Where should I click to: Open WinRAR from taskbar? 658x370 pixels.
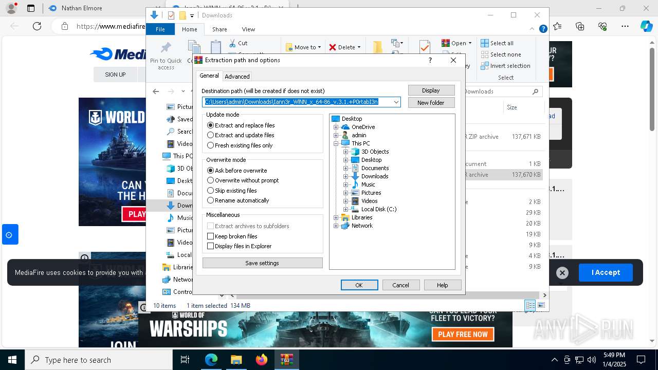[x=287, y=360]
